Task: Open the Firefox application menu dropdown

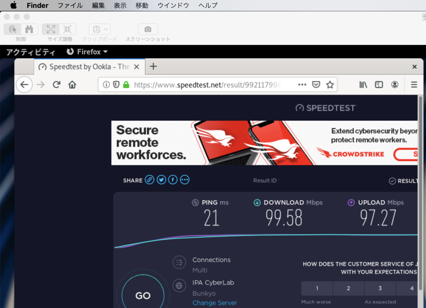Action: point(87,52)
